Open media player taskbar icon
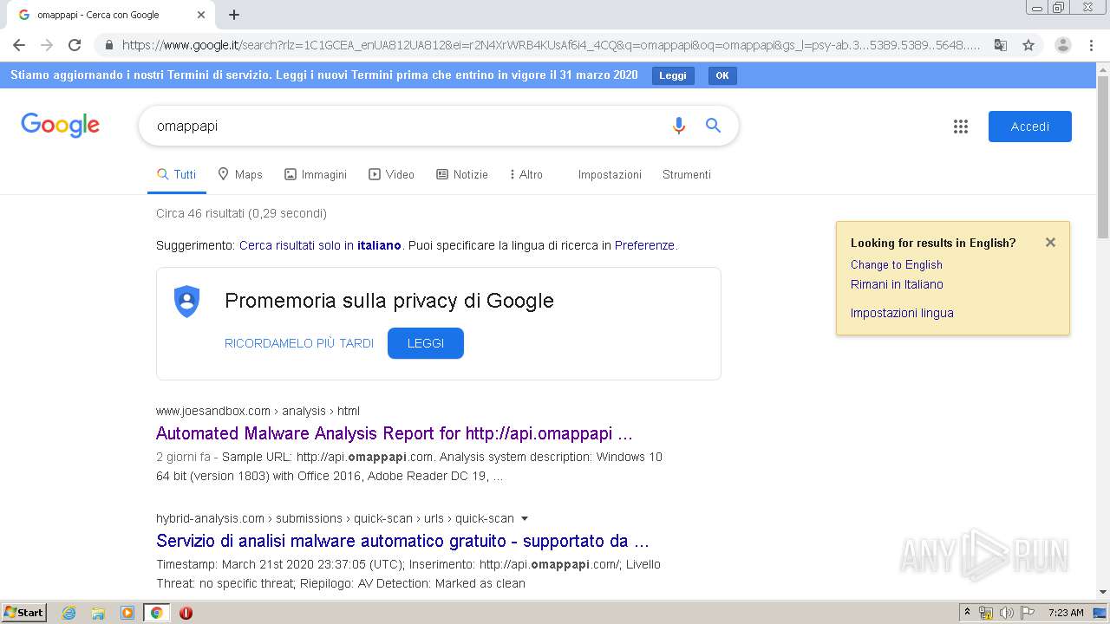This screenshot has height=624, width=1110. tap(127, 613)
